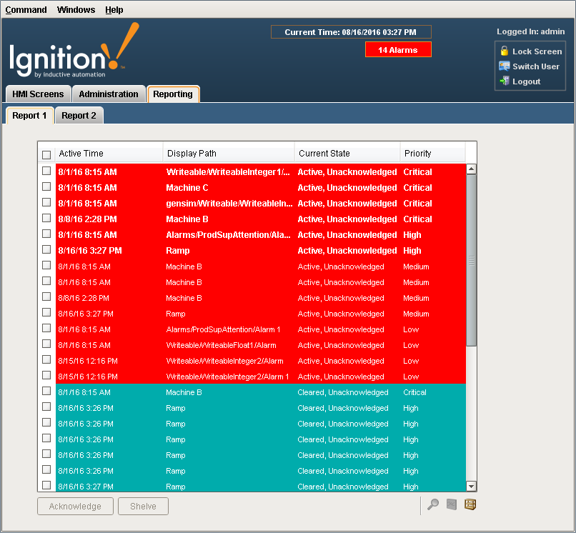
Task: Select the alarm filter magnifying glass icon
Action: pyautogui.click(x=432, y=504)
